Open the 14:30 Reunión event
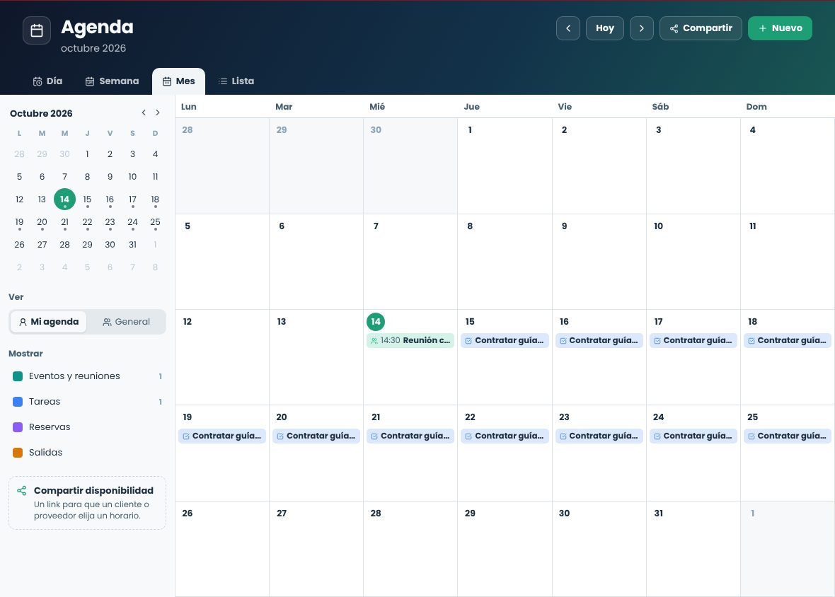 coord(410,340)
